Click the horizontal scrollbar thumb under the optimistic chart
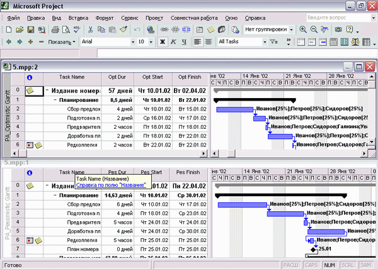This screenshot has width=378, height=269. pyautogui.click(x=231, y=153)
